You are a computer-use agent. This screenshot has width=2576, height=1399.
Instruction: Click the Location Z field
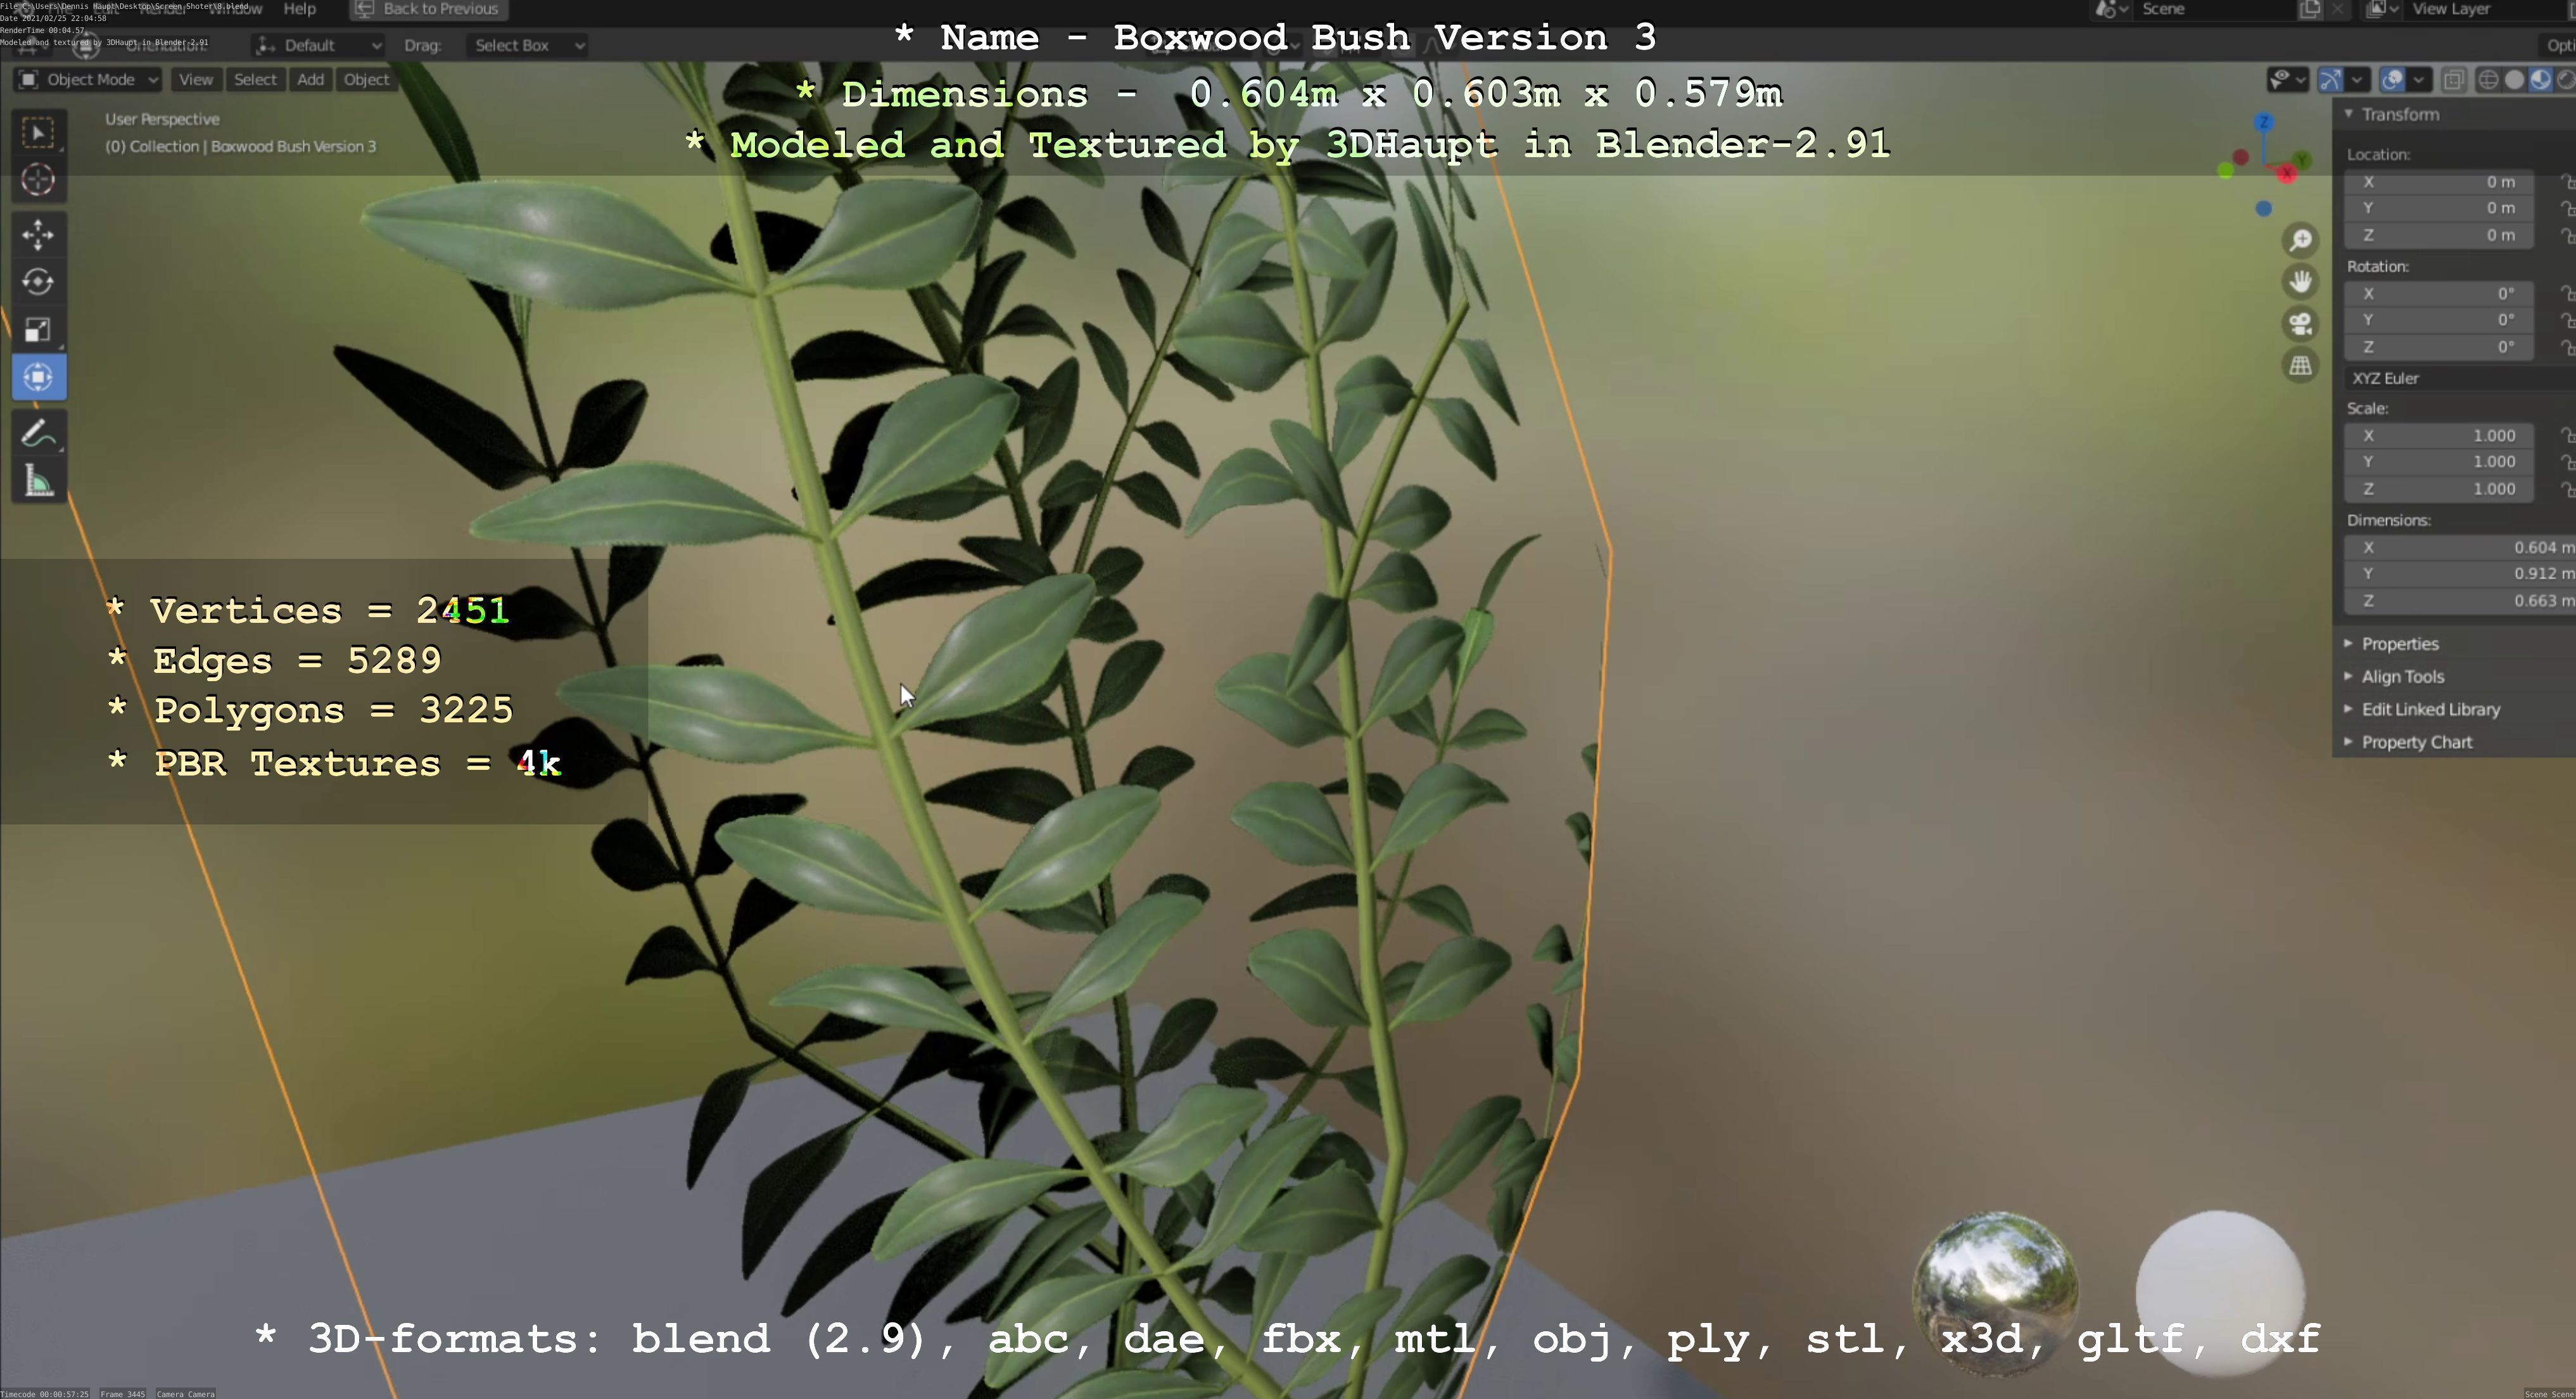2439,235
